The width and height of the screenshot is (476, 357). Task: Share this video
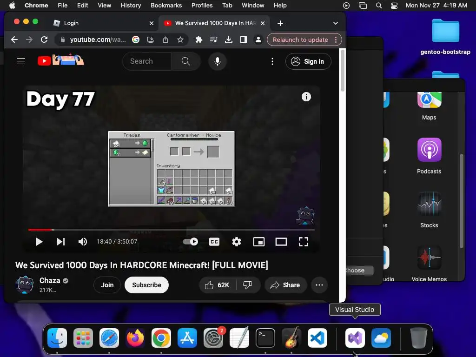[x=285, y=285]
